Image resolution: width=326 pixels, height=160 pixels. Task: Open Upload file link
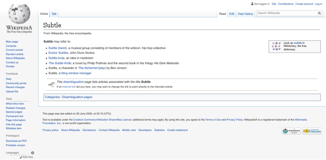coord(12,91)
